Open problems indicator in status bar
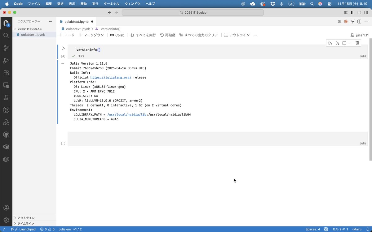 tap(47, 229)
